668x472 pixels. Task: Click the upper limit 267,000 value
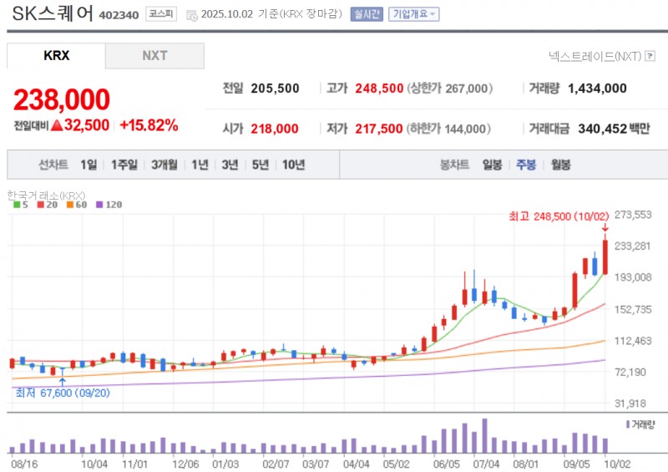tap(466, 89)
